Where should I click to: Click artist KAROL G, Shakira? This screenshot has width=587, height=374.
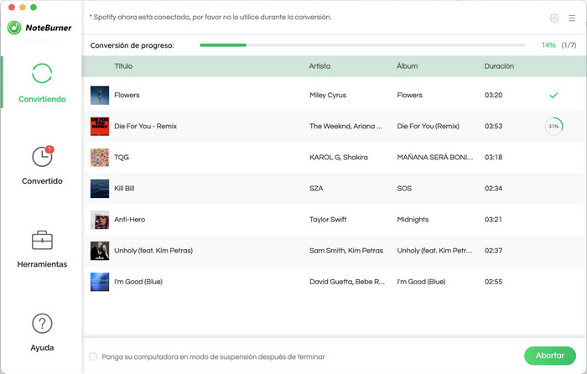339,158
